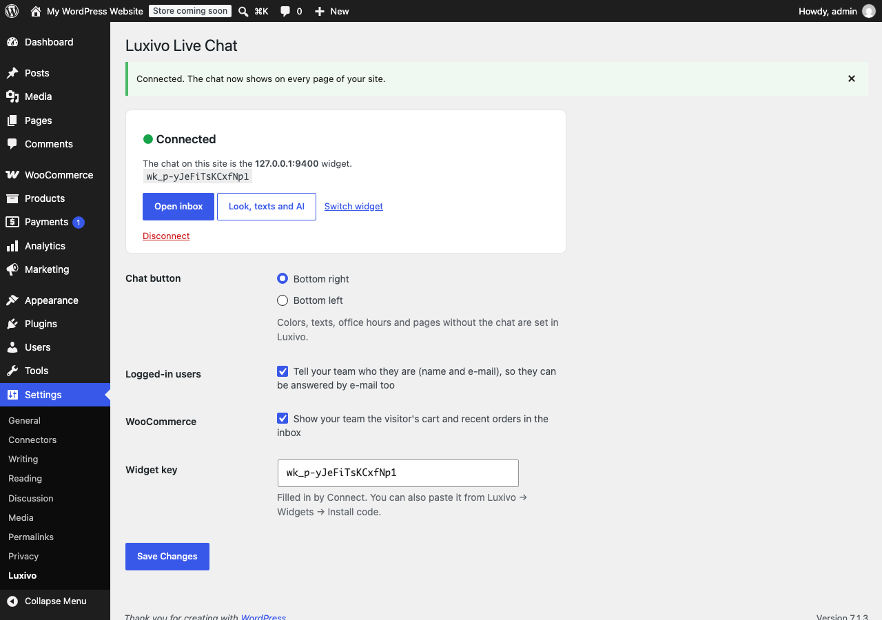
Task: Open Connectors settings submenu item
Action: 55,440
